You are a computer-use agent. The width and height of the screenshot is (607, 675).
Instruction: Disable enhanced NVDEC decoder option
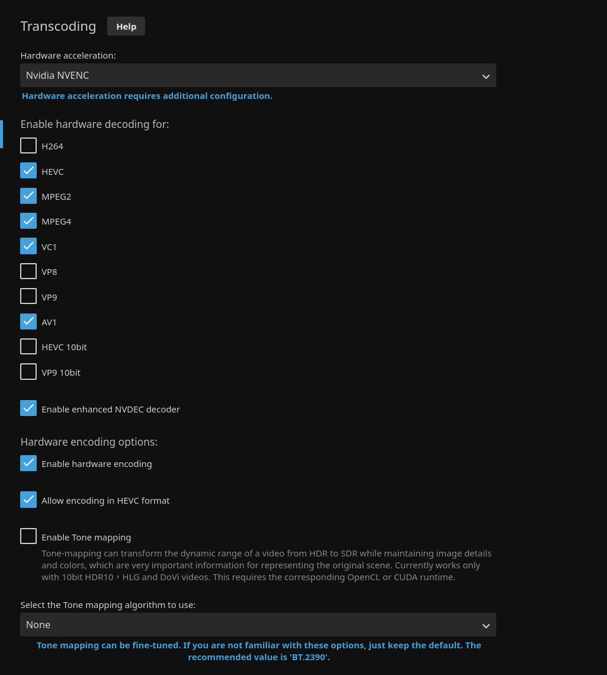click(x=28, y=409)
